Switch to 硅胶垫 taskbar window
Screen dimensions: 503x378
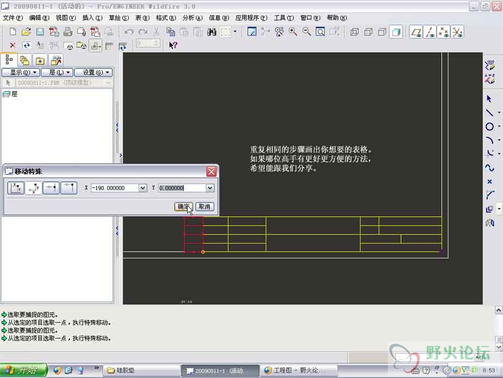(x=141, y=370)
